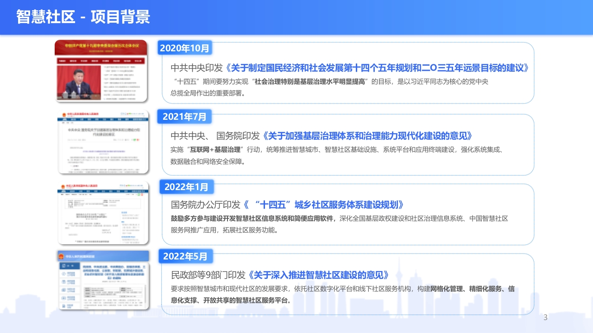Click the text 民政部等9部门印发
Viewport: 593px width, 333px height.
(208, 275)
